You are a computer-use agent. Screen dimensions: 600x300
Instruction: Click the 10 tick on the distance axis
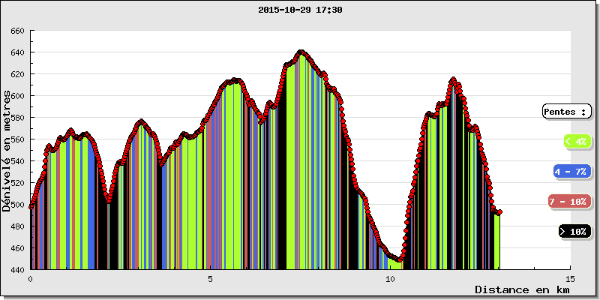click(390, 279)
